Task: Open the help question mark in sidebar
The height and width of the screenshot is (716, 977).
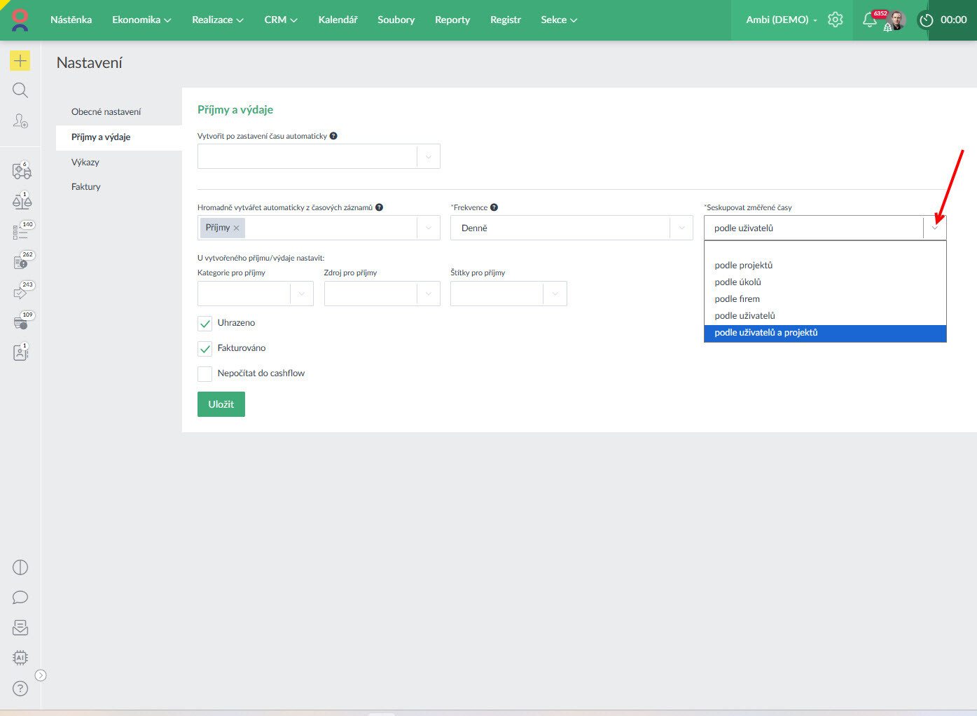Action: (x=20, y=689)
